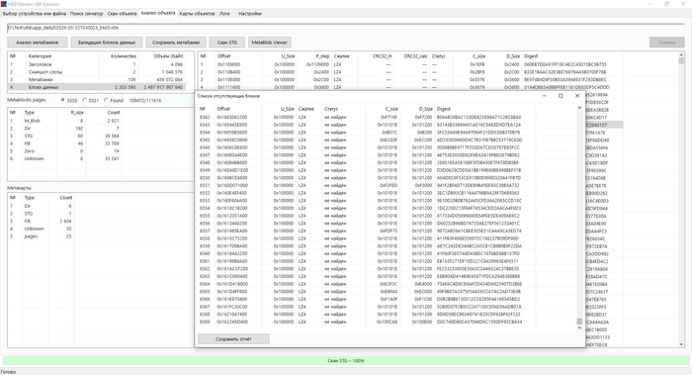Click the HDD Masters VBK Extractor app icon
Viewport: 692px width, 375px height.
tap(4, 4)
